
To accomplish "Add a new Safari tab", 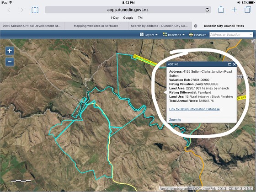I will 234,10.
